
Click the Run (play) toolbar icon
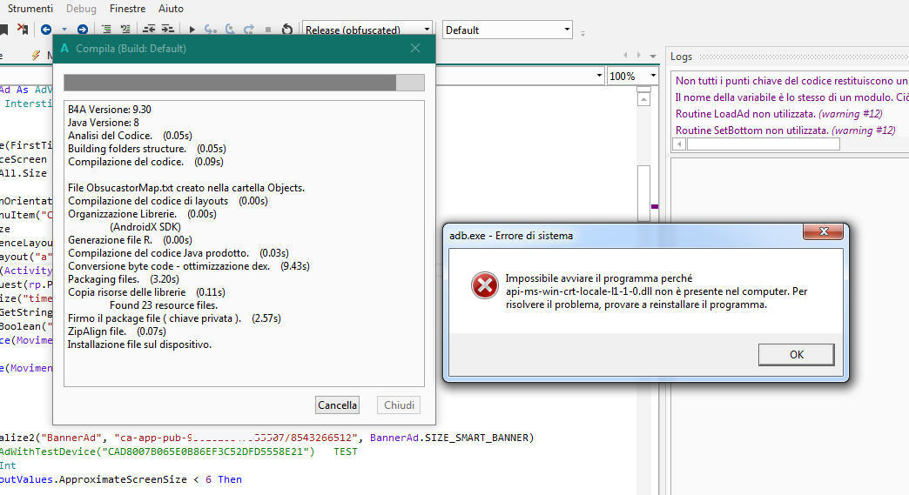[192, 30]
